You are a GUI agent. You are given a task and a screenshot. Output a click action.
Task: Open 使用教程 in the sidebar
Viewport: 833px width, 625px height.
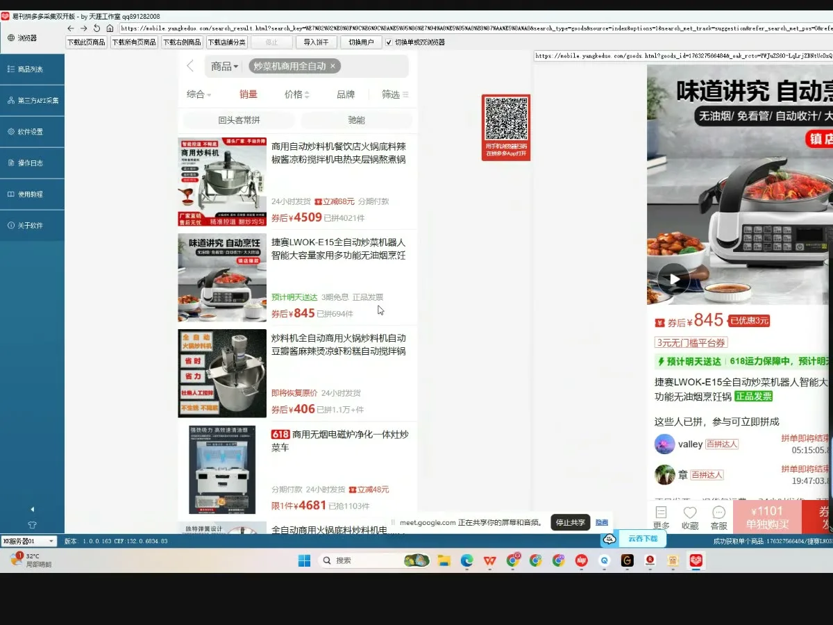32,194
